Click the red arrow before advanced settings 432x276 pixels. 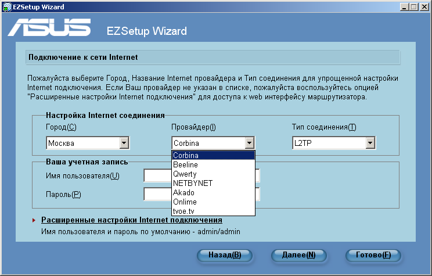click(34, 220)
